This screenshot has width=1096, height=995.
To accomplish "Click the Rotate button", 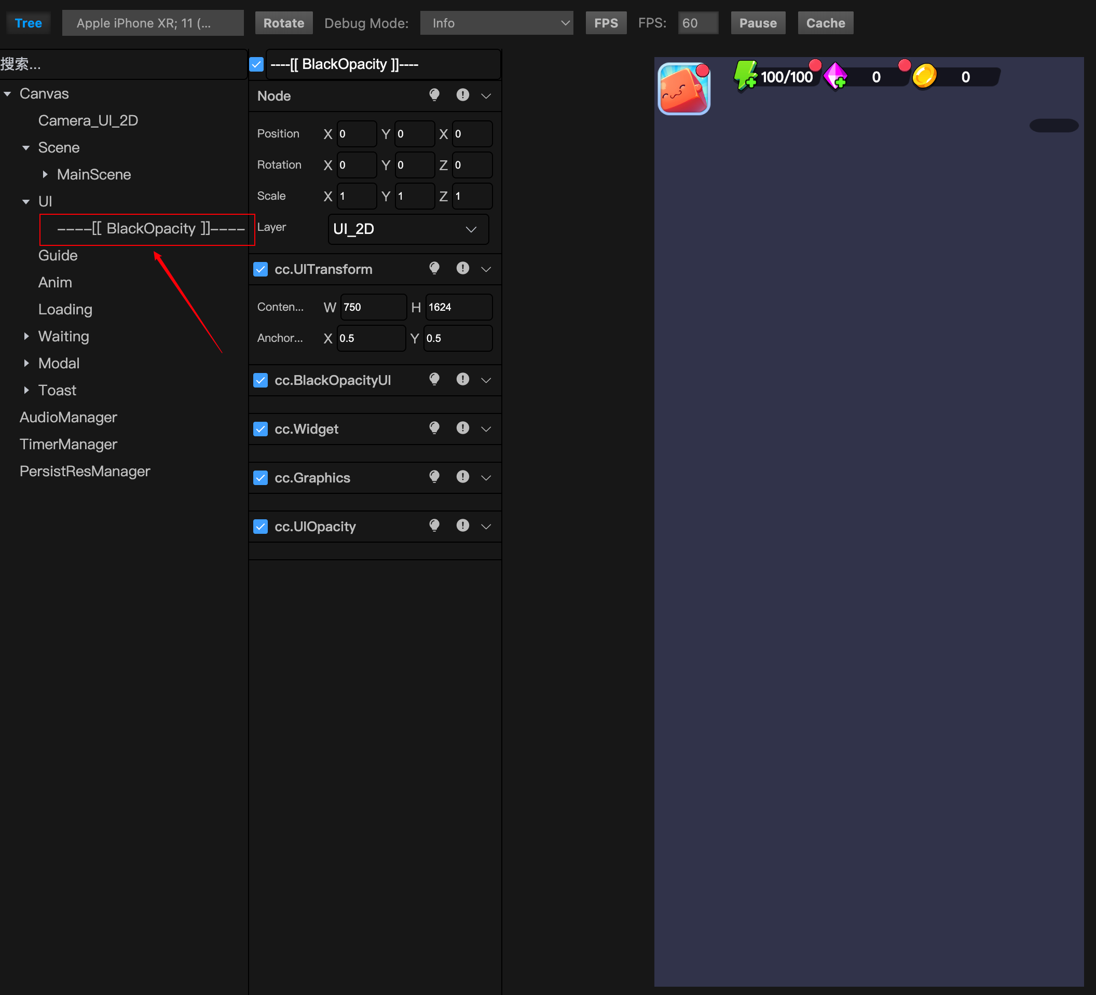I will point(283,23).
